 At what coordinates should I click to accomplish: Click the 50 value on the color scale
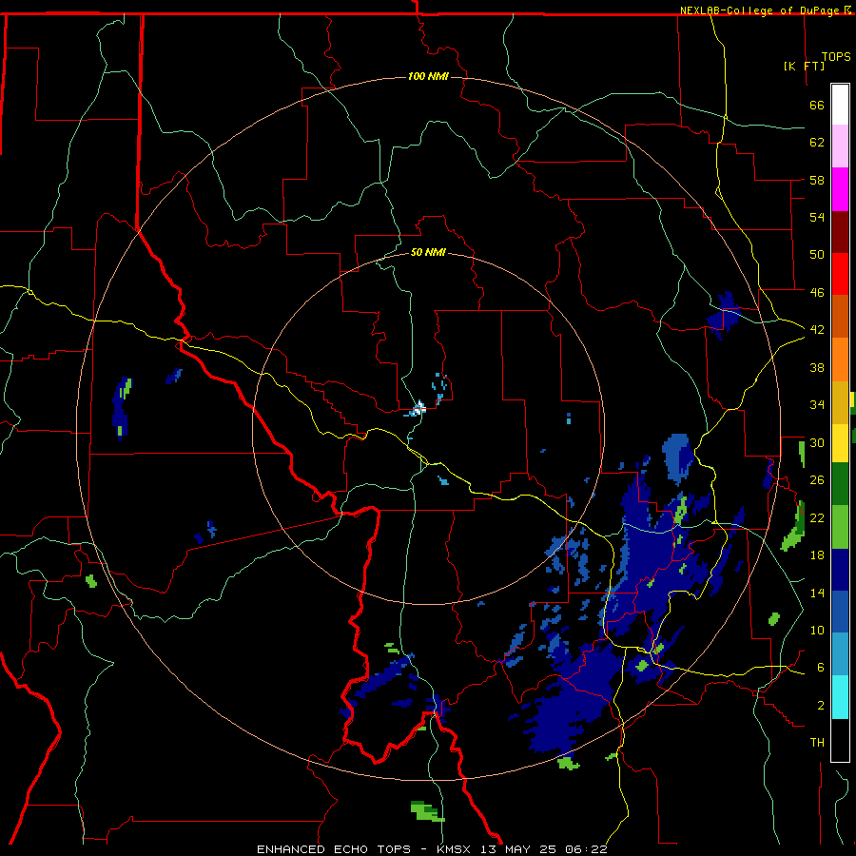click(817, 255)
